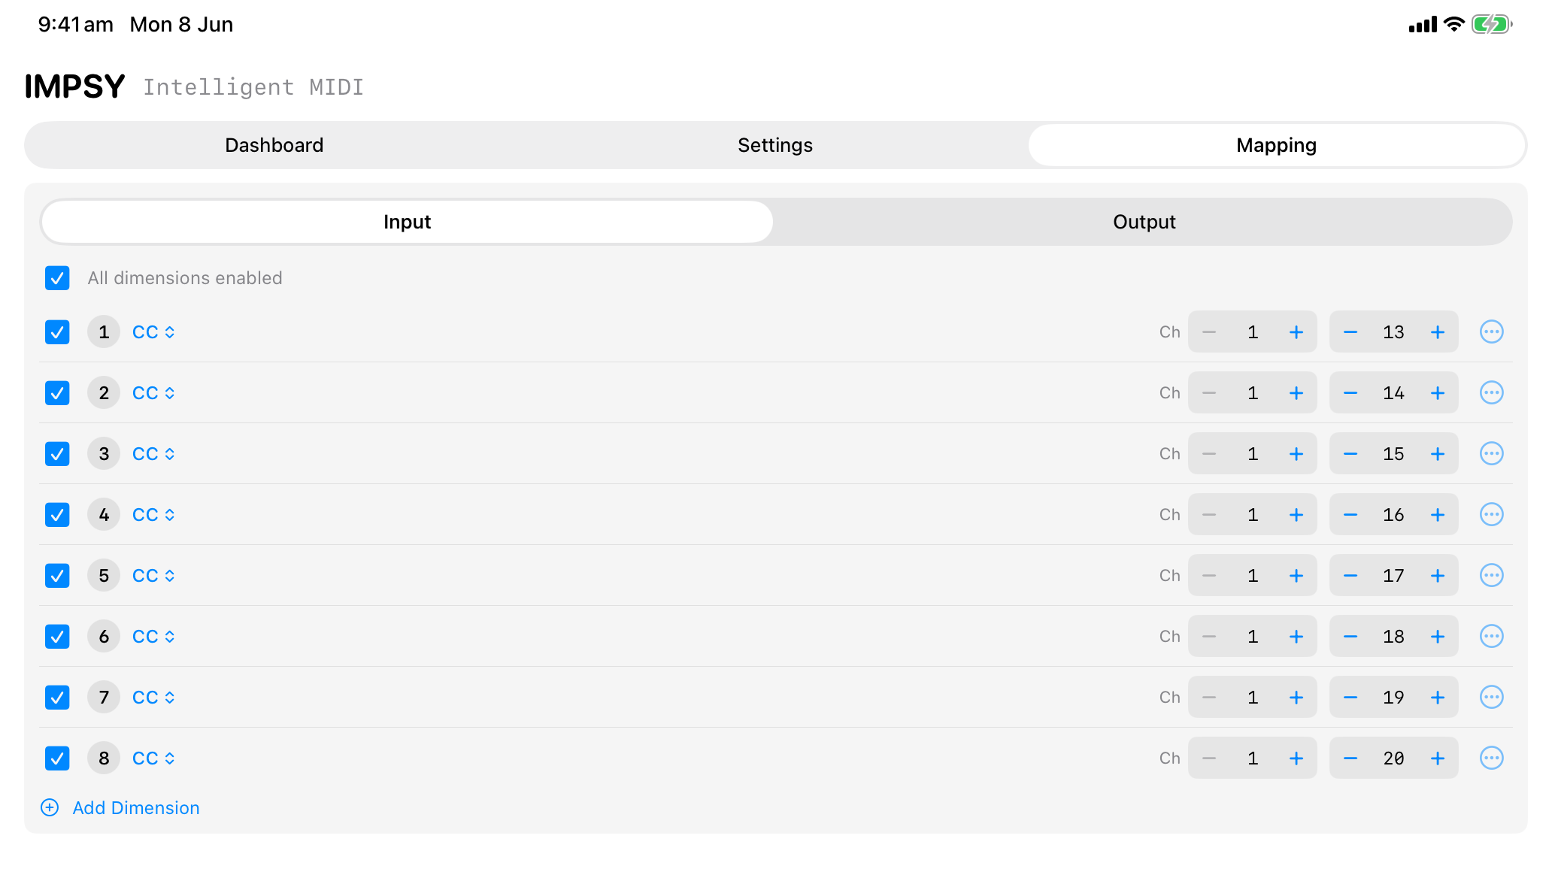Image resolution: width=1552 pixels, height=887 pixels.
Task: Open CC type dropdown for dimension 1
Action: tap(153, 331)
